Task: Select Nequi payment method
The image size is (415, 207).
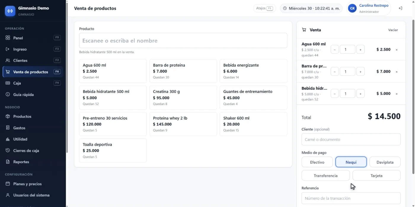Action: click(351, 162)
